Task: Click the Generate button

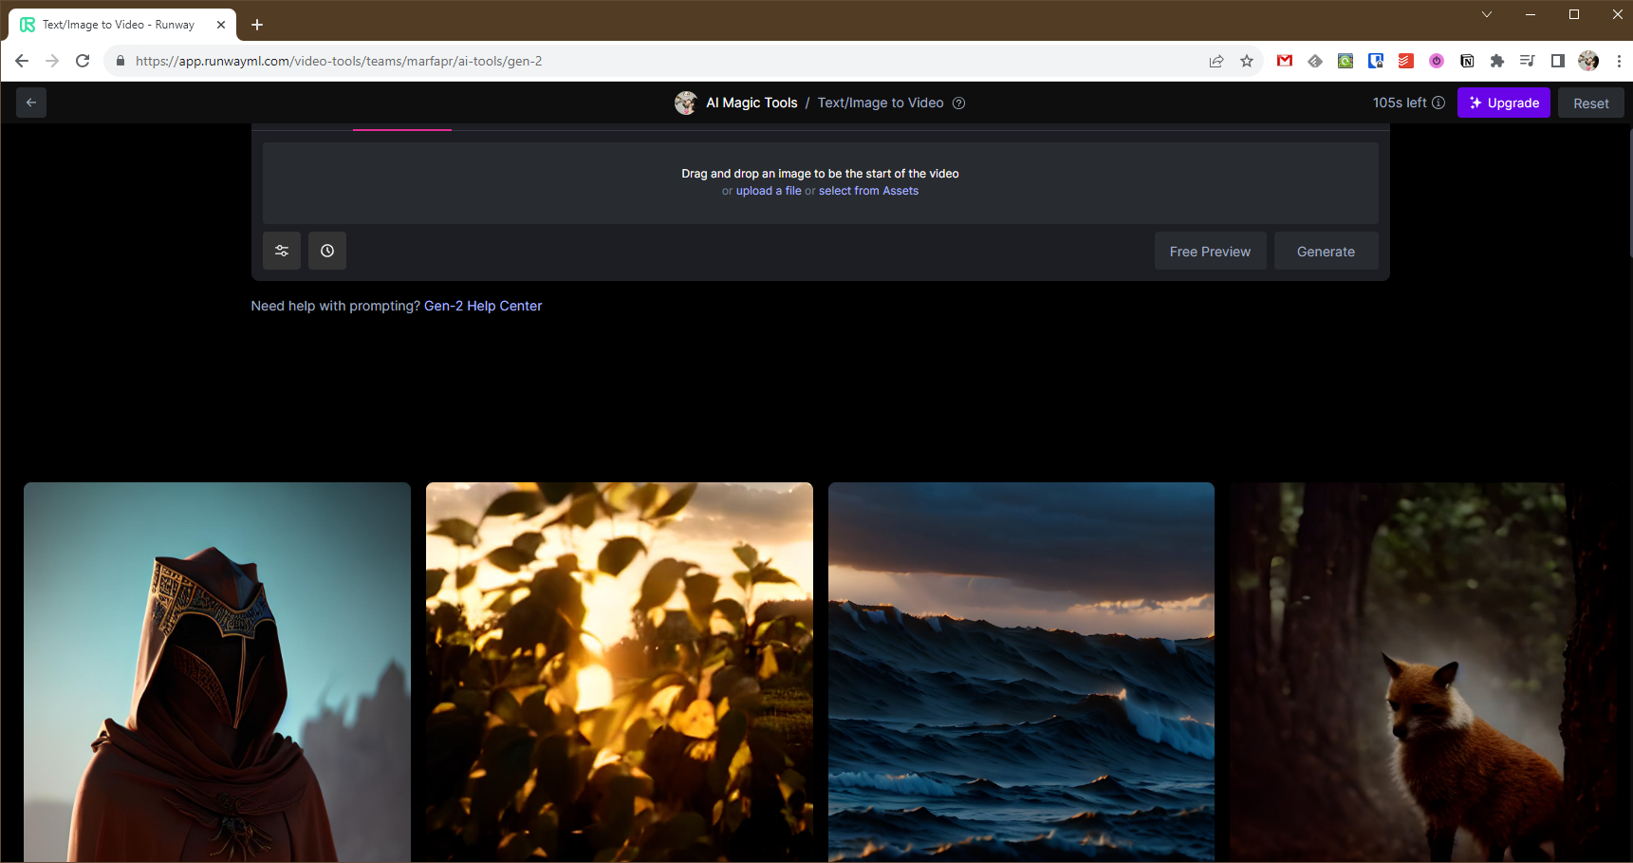Action: [x=1326, y=251]
